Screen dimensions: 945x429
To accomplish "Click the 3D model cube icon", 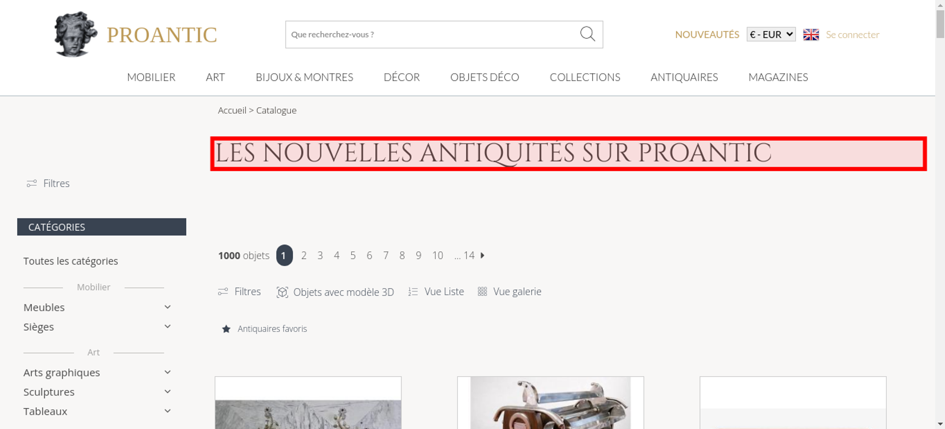I will click(x=282, y=292).
